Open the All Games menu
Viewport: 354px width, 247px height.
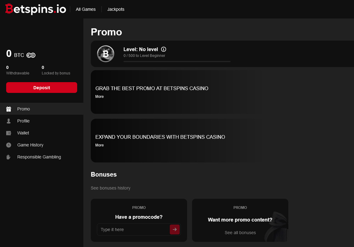tap(86, 9)
